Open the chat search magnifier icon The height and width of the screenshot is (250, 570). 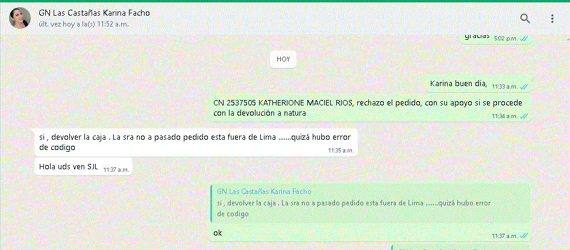(x=525, y=19)
